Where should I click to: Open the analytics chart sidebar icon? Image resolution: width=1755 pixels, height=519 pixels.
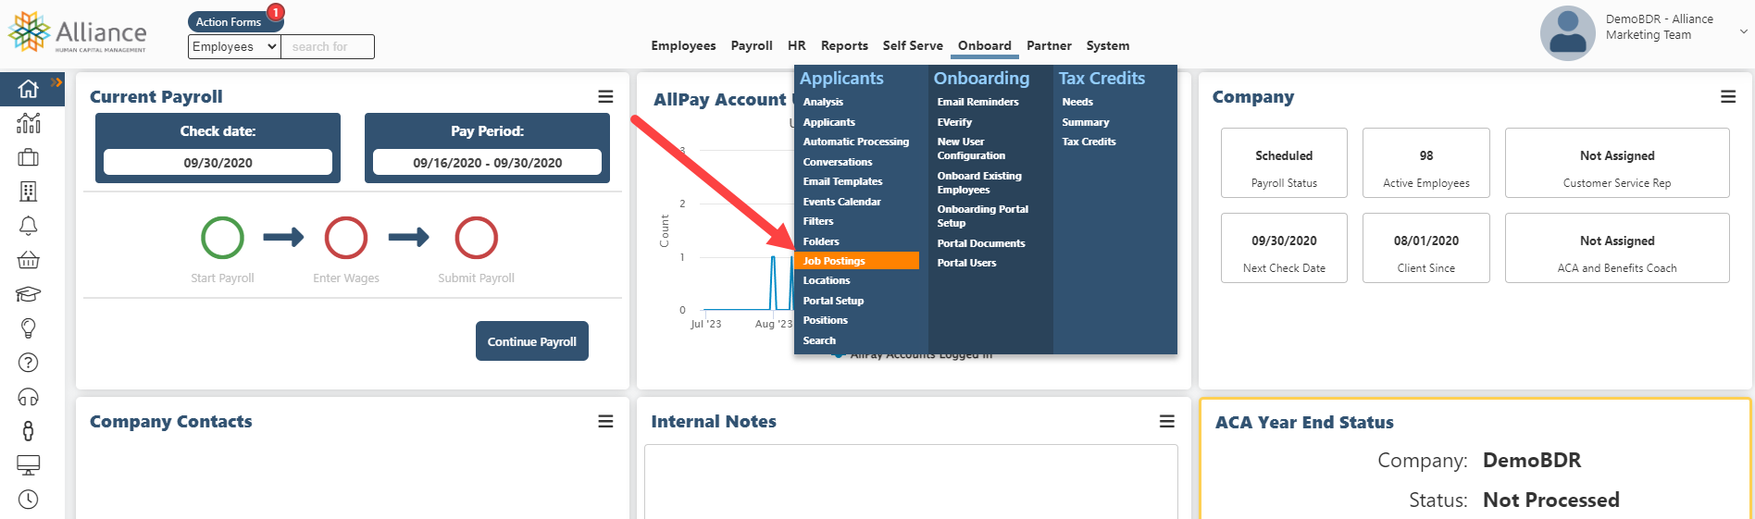pos(29,123)
